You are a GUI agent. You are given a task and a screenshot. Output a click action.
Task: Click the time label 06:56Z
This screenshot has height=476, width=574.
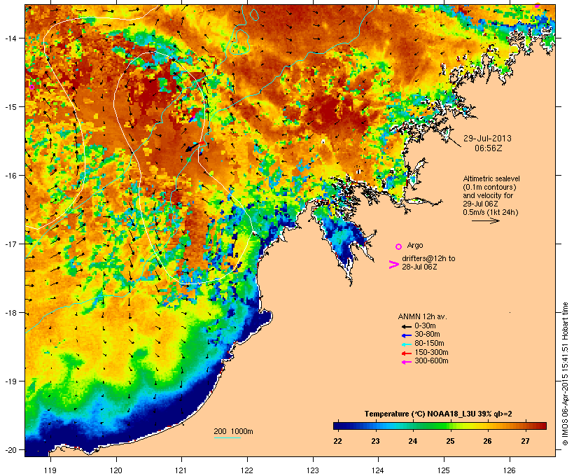pos(489,148)
